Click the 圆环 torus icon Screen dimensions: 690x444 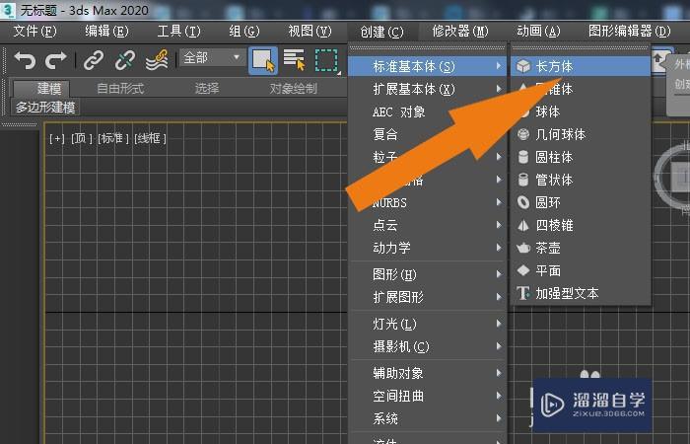pyautogui.click(x=523, y=202)
